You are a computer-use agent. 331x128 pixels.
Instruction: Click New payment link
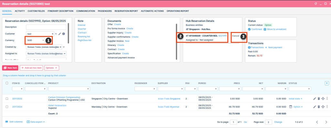[x=274, y=47]
